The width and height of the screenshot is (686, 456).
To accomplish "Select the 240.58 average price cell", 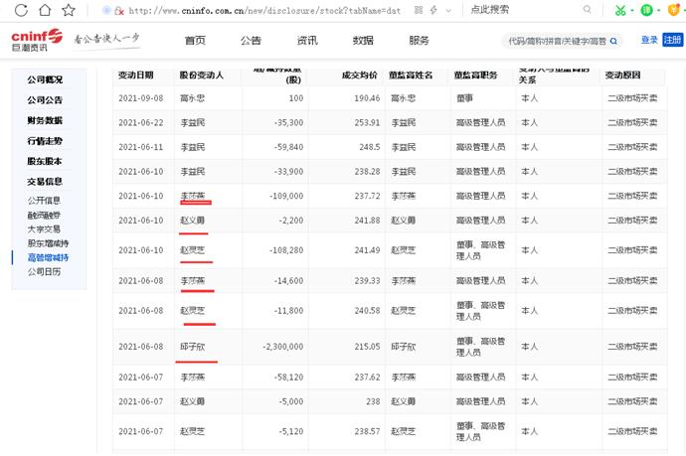I will click(x=367, y=311).
